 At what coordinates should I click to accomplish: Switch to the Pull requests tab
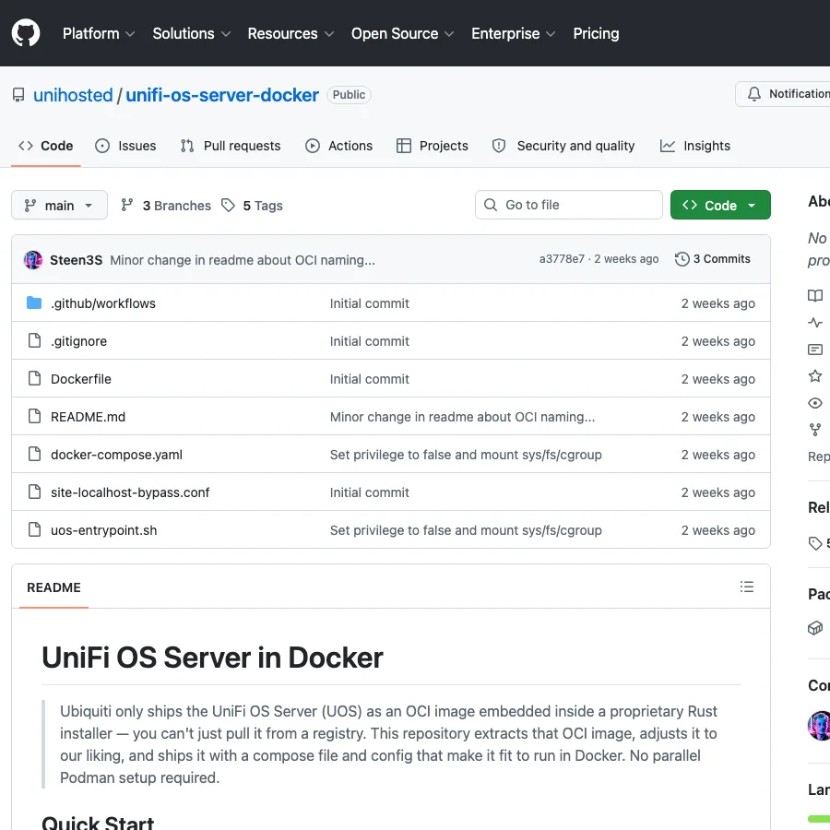coord(231,146)
